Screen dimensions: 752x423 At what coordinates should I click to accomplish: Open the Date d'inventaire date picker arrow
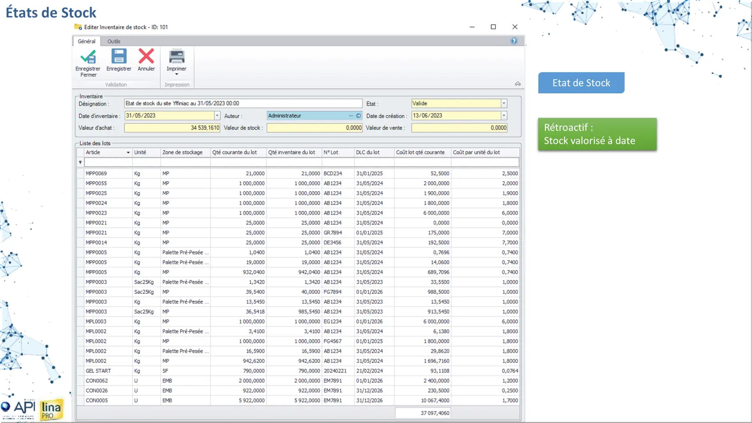[x=217, y=116]
